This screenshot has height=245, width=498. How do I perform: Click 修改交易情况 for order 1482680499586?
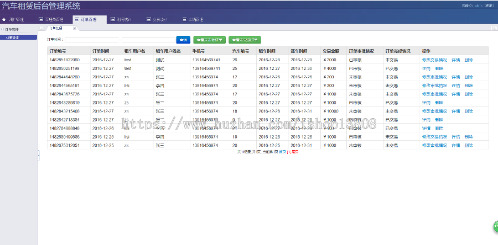point(434,137)
